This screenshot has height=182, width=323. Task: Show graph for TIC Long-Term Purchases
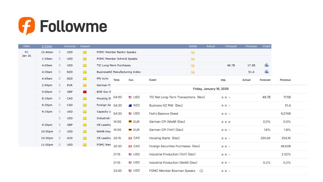(266, 65)
